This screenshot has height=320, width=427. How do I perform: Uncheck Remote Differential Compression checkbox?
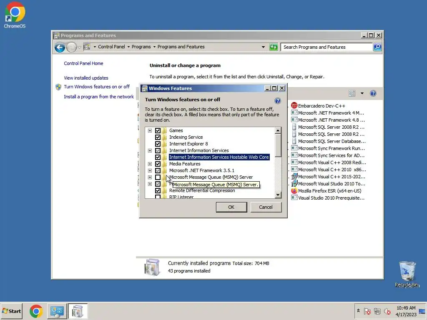(158, 190)
